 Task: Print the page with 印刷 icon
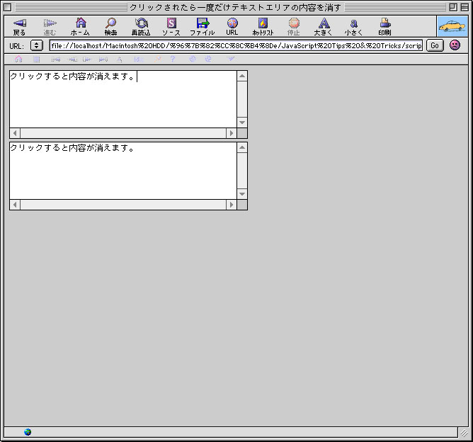pyautogui.click(x=385, y=26)
